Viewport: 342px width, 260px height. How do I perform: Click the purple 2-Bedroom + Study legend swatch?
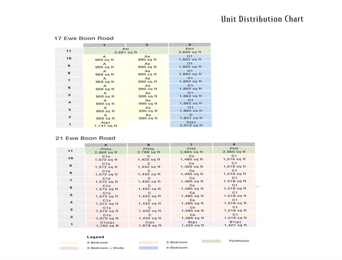(x=69, y=248)
